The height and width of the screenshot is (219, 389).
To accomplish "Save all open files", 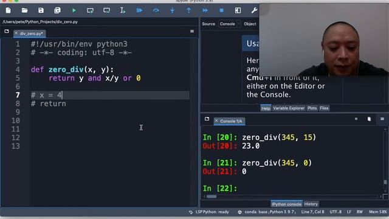I will [x=57, y=10].
